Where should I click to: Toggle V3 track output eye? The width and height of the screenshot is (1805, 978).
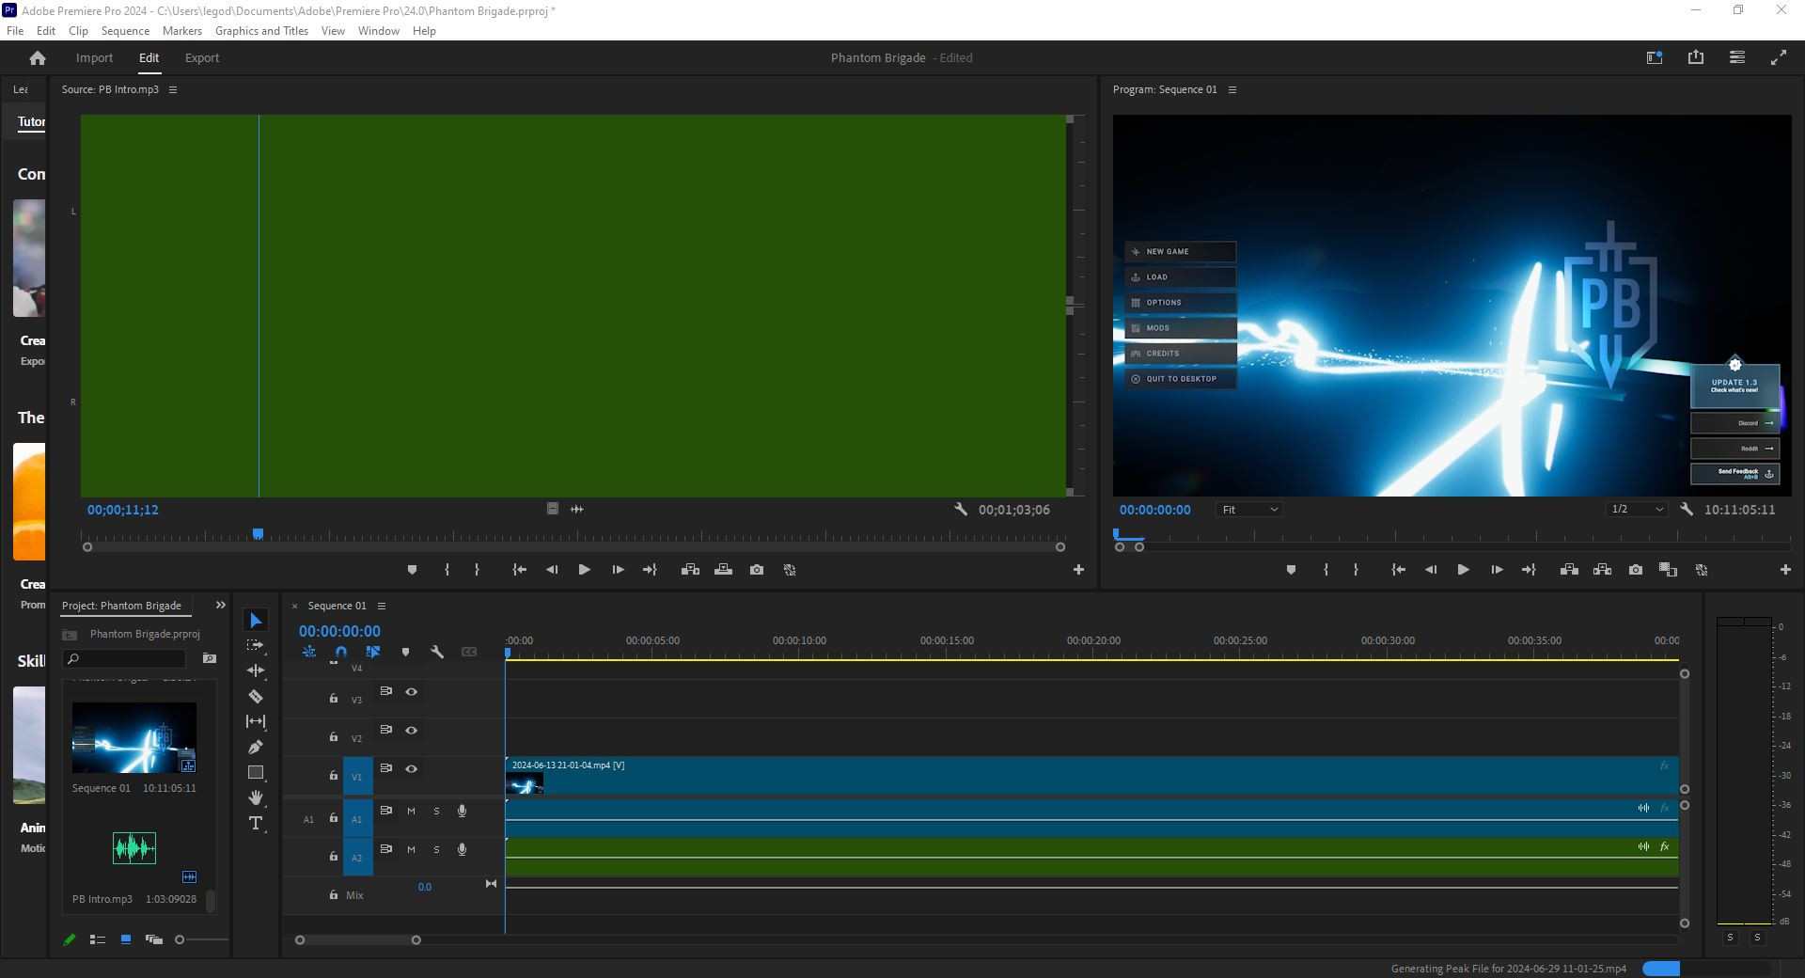click(411, 691)
